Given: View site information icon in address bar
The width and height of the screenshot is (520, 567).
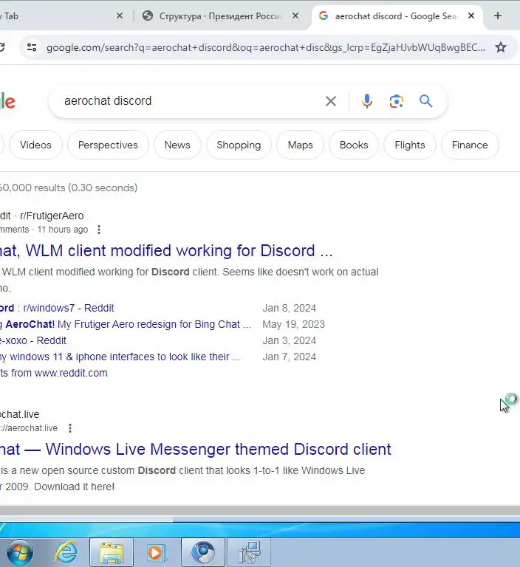Looking at the screenshot, I should [32, 47].
